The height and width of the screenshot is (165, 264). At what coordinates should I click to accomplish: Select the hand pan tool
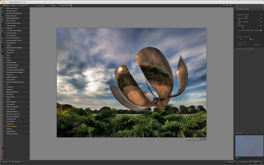click(x=227, y=5)
